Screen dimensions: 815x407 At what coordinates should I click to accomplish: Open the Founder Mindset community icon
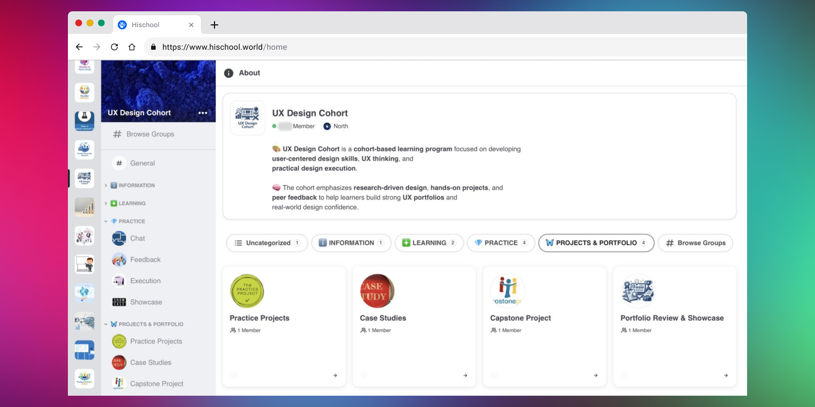[84, 92]
